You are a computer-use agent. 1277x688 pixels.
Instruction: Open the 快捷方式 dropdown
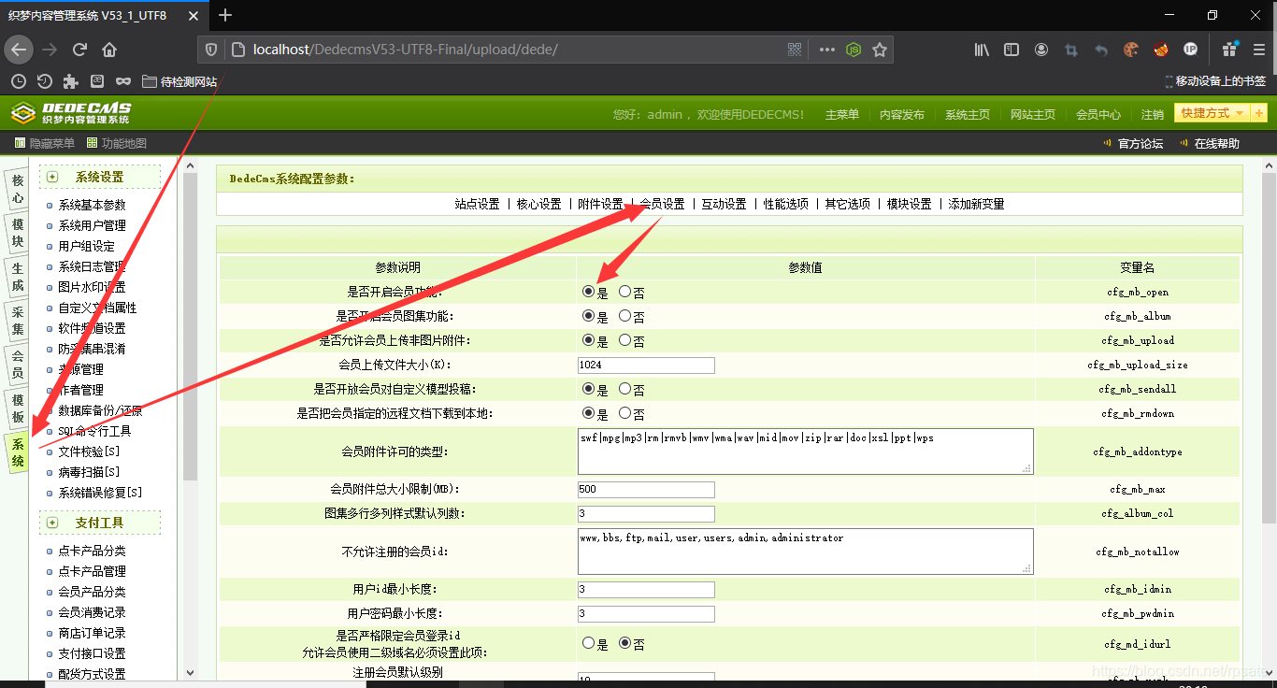[1212, 113]
